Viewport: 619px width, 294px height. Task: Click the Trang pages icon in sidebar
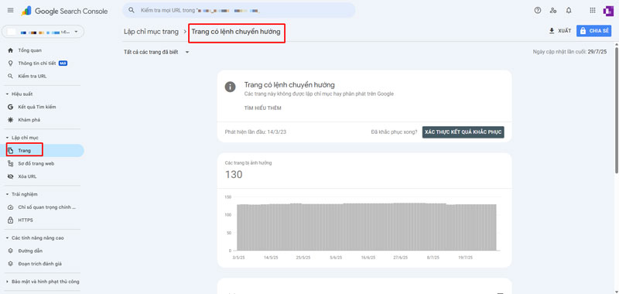pos(11,150)
